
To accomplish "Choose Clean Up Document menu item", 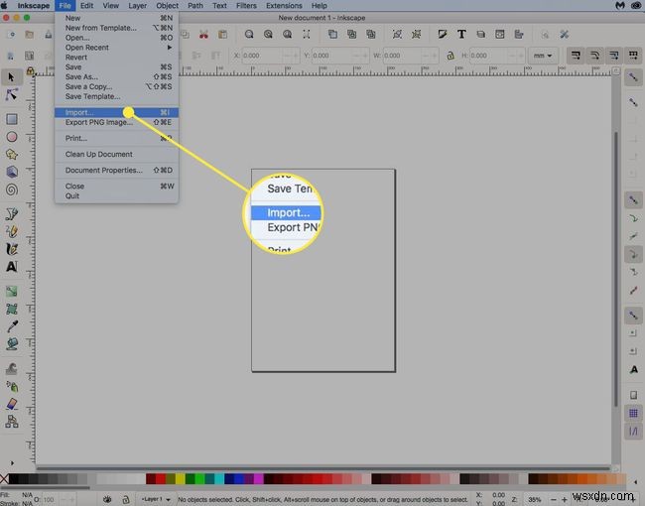I will 116,154.
